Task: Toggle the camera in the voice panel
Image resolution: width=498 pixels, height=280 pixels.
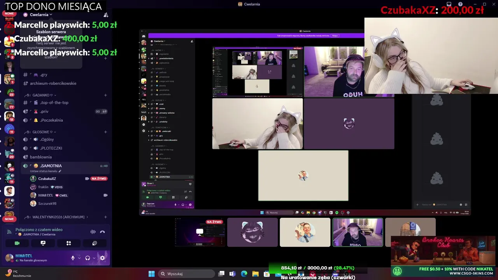Action: 17,243
